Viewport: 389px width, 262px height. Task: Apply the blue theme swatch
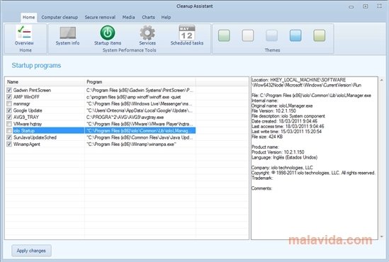pyautogui.click(x=295, y=35)
